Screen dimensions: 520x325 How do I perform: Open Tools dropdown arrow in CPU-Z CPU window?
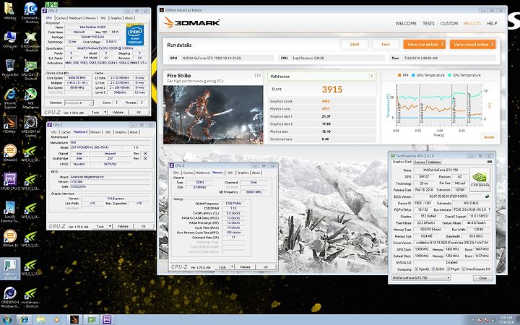105,113
